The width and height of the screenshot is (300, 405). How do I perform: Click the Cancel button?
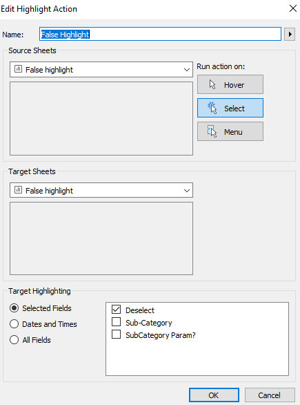pos(270,395)
